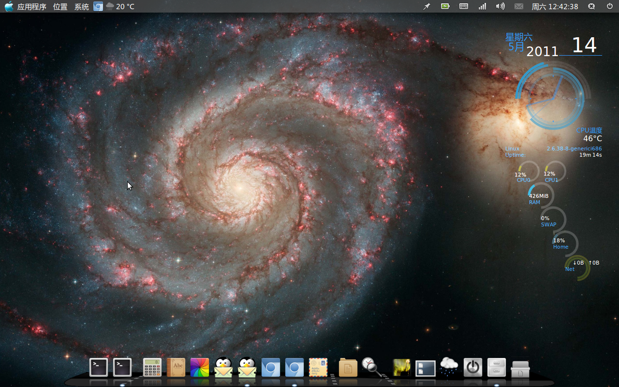Click the 星期六 weekday label
619x387 pixels.
coord(519,37)
